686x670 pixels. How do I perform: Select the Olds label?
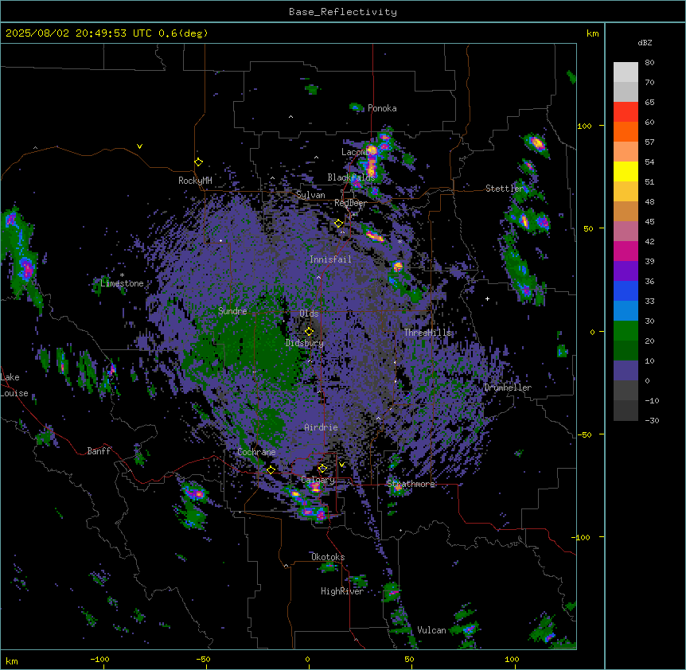click(309, 314)
